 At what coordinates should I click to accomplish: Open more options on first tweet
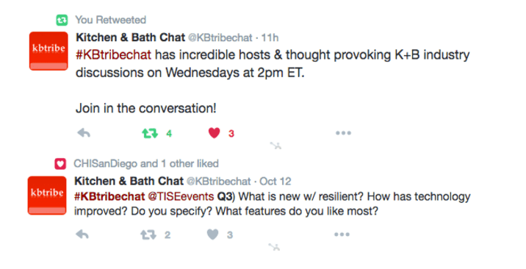coord(343,133)
